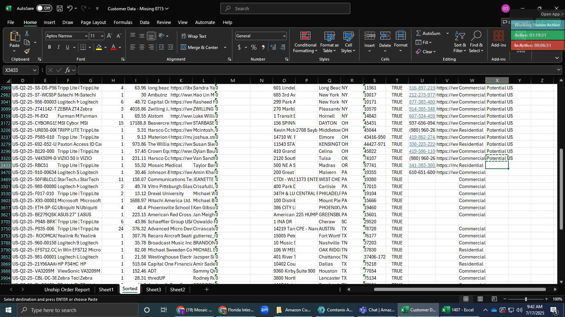
Task: Click the Undo arrow icon
Action: 70,8
